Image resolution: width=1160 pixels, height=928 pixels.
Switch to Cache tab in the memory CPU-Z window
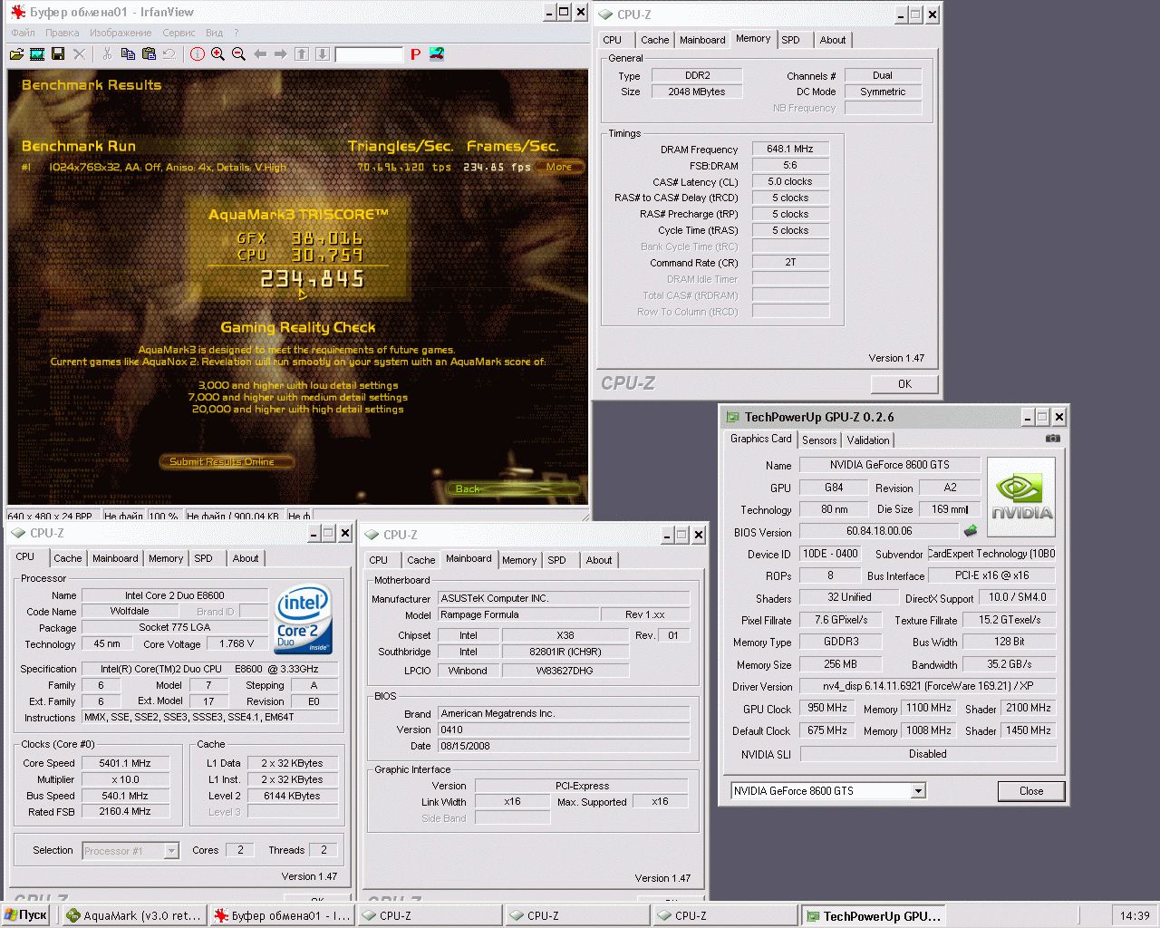click(655, 40)
